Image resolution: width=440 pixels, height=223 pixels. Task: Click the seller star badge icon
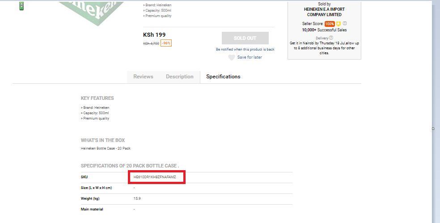(338, 24)
